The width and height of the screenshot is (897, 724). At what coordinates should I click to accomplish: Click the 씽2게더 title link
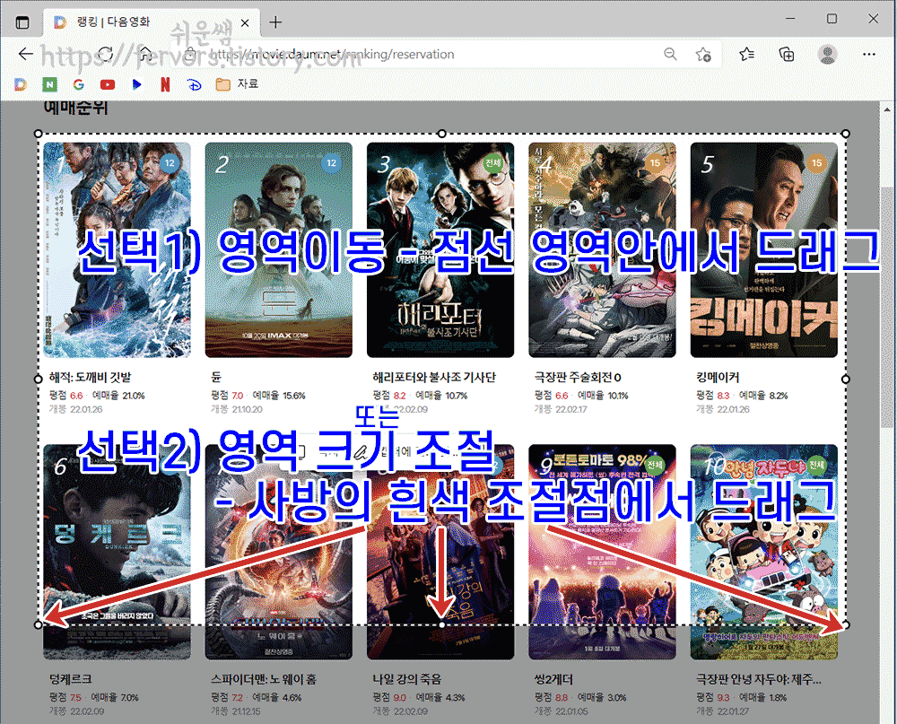pos(553,679)
